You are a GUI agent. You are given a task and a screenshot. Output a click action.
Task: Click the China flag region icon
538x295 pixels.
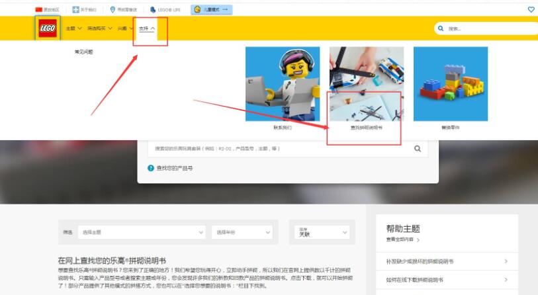click(39, 10)
